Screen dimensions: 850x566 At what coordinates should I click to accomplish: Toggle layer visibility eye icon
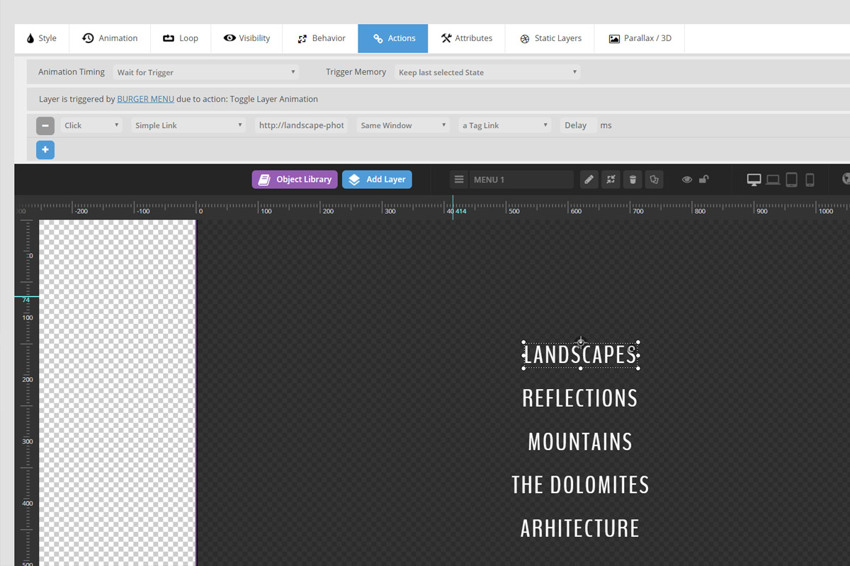click(686, 180)
